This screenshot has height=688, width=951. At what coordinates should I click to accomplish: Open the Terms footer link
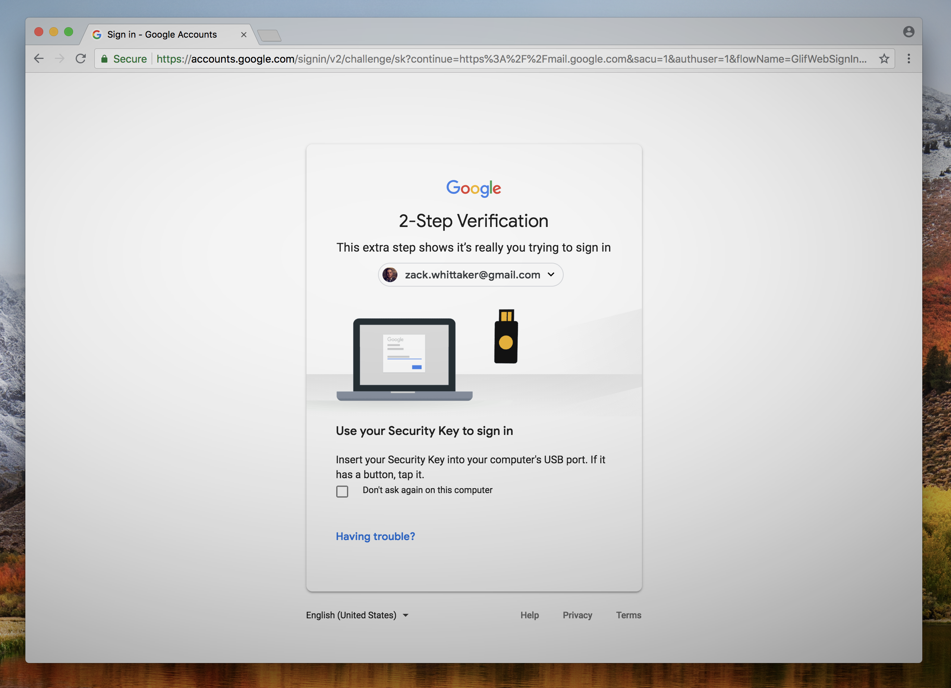(x=628, y=615)
